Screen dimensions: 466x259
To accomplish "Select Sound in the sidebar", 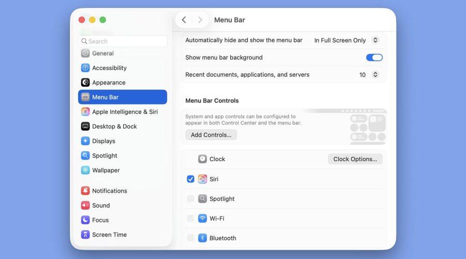I will tap(122, 205).
